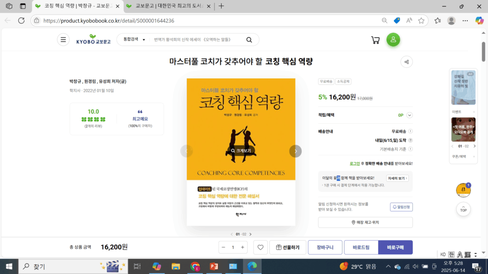Click the 선물하기 gift button
The height and width of the screenshot is (274, 488).
(287, 247)
